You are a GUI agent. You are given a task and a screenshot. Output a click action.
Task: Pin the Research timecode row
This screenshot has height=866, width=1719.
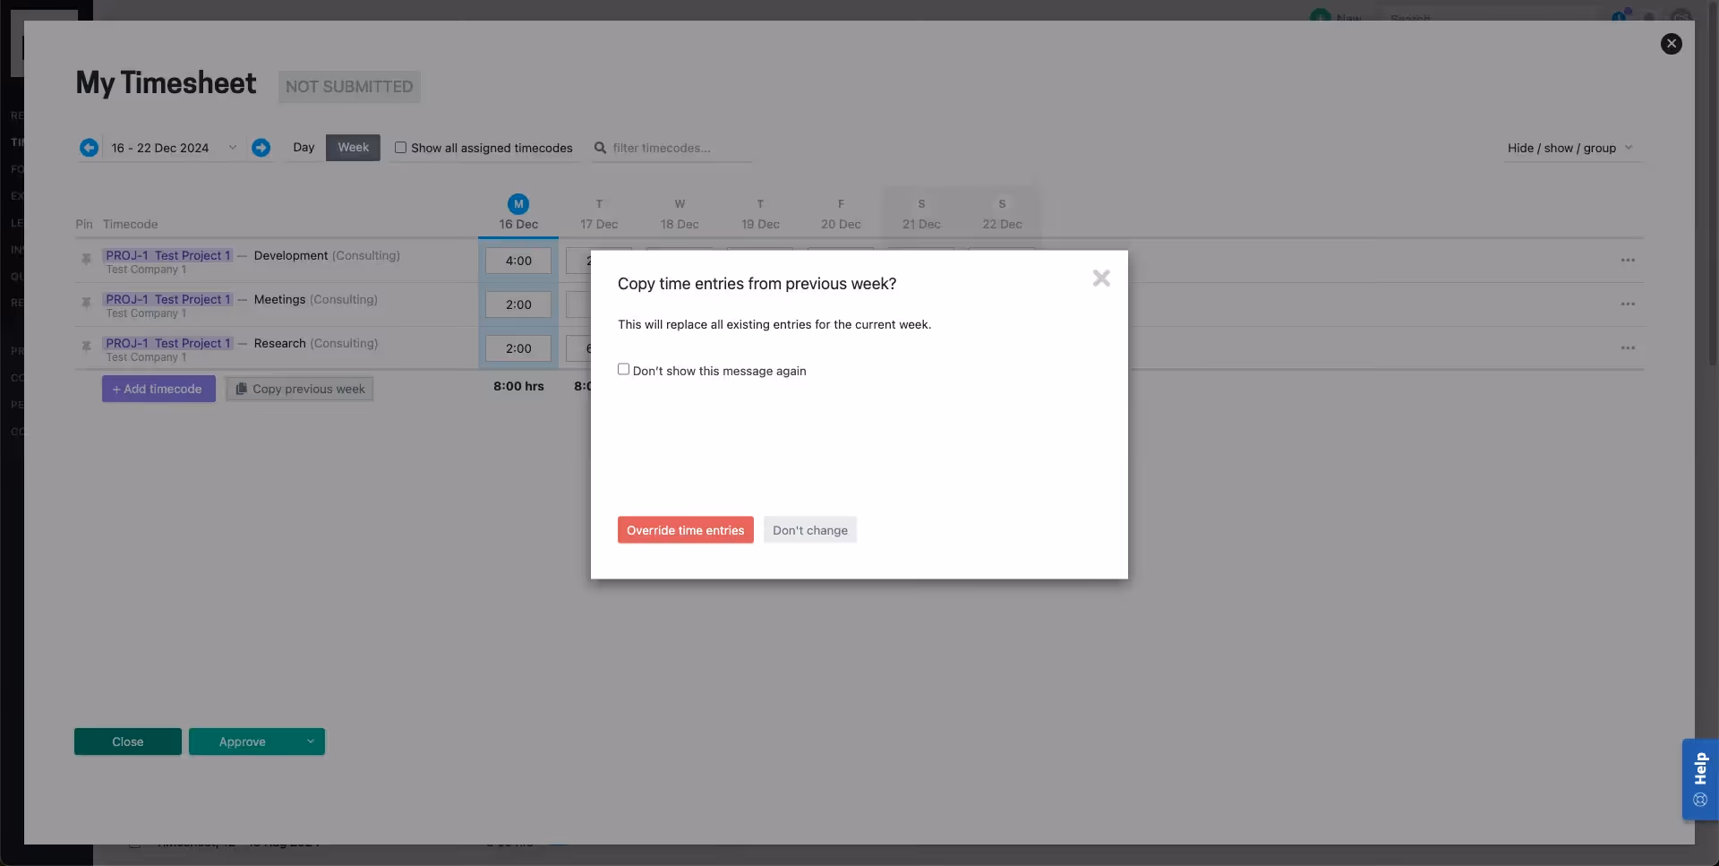pyautogui.click(x=86, y=347)
